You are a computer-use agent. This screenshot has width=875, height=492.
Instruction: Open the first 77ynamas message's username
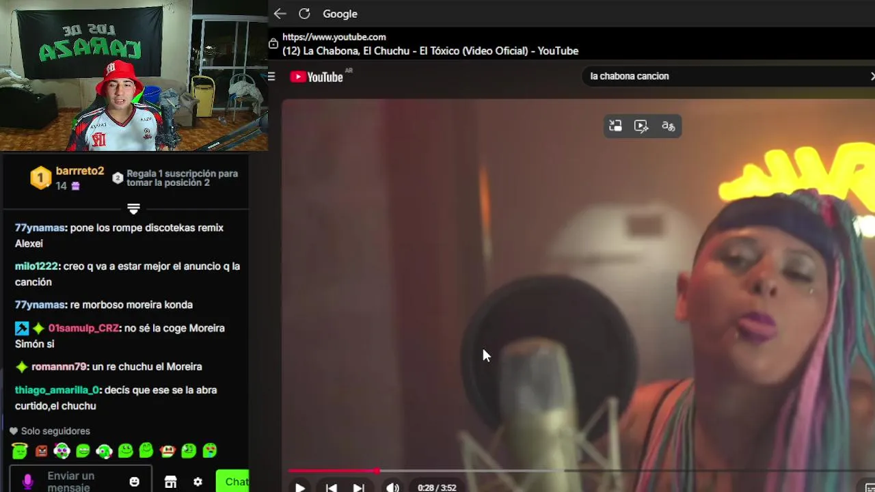click(x=40, y=228)
